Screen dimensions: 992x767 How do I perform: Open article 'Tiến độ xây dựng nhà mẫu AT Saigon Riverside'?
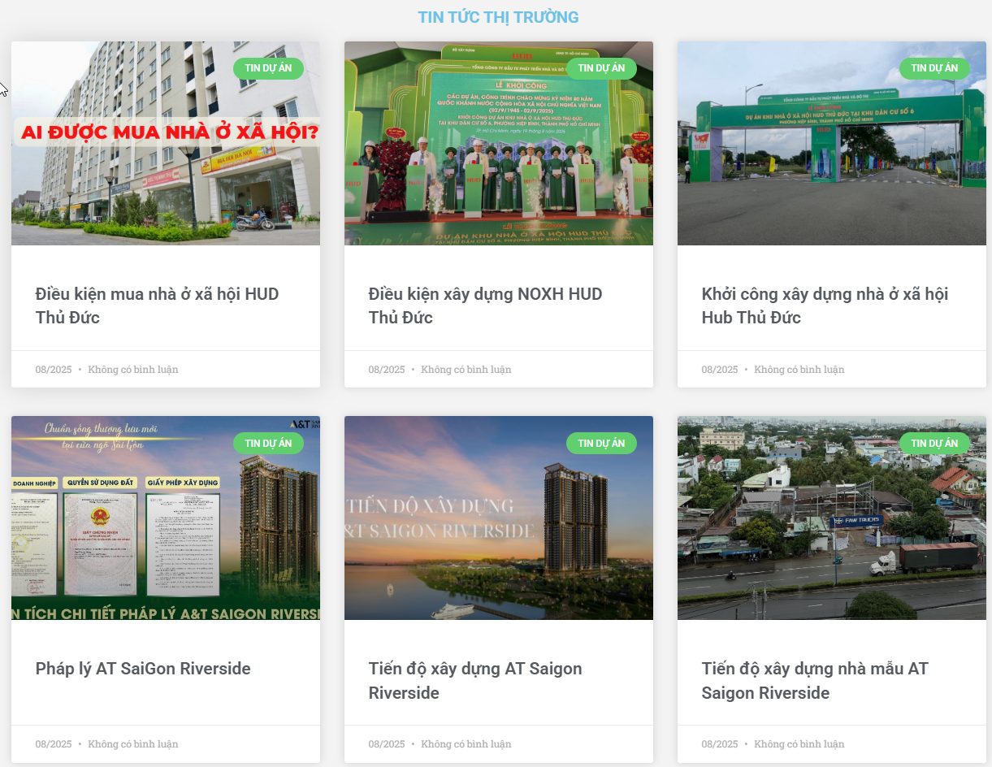coord(815,681)
